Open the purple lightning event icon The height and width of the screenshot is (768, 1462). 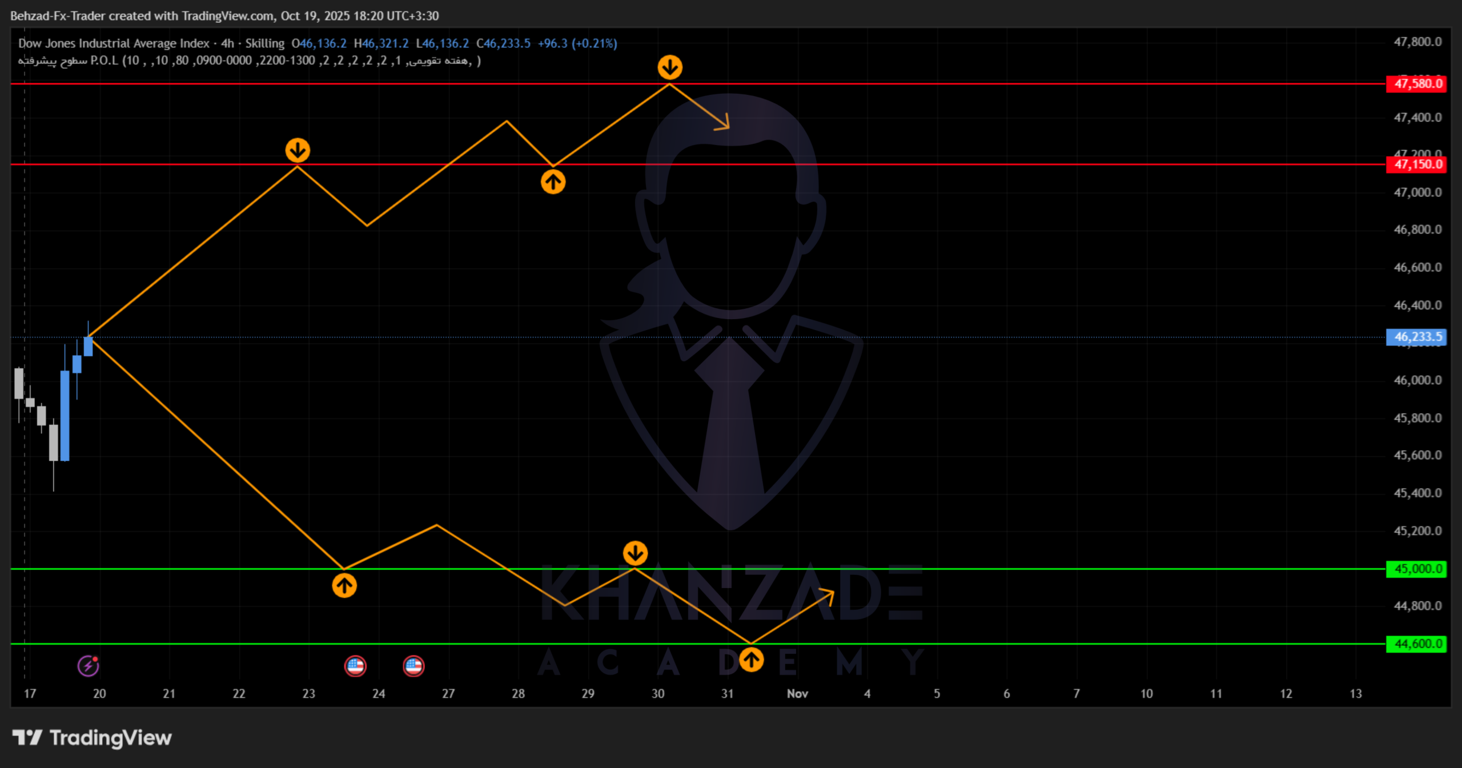88,666
